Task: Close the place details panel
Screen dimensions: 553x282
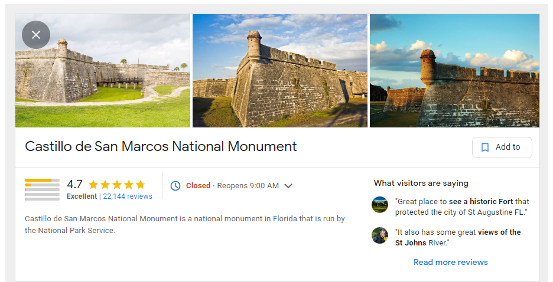Action: pos(36,35)
